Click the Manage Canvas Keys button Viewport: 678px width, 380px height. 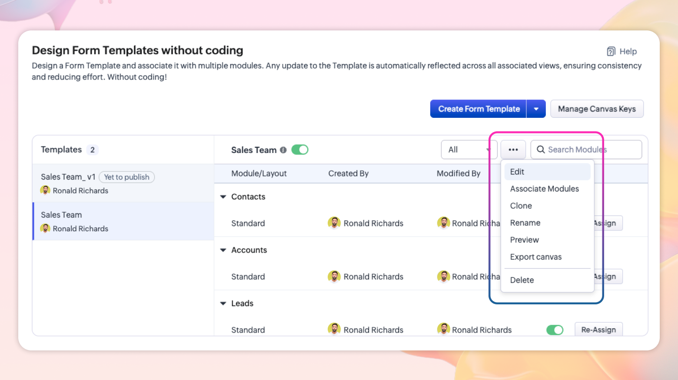(597, 109)
